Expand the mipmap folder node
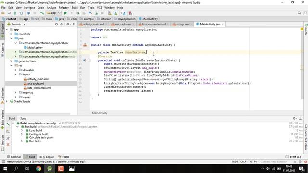The image size is (308, 173). pos(15,93)
